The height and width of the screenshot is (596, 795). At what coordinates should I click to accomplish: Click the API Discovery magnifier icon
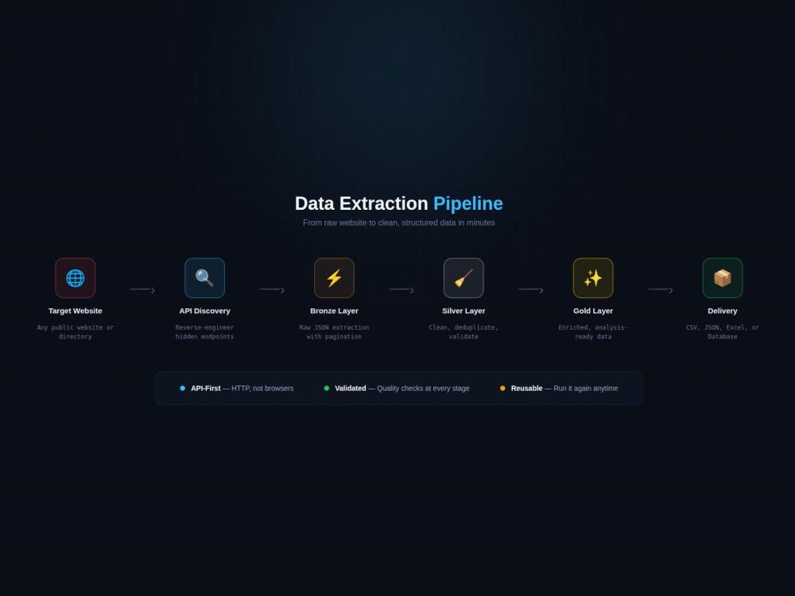pyautogui.click(x=205, y=277)
